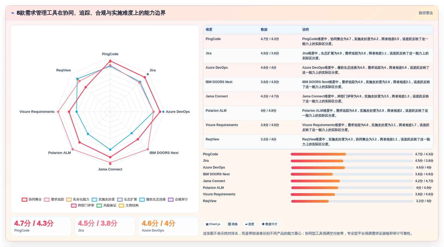Viewport: 444px width, 247px height.
Task: Toggle the 微软生态连接 legend series
Action: point(153,199)
